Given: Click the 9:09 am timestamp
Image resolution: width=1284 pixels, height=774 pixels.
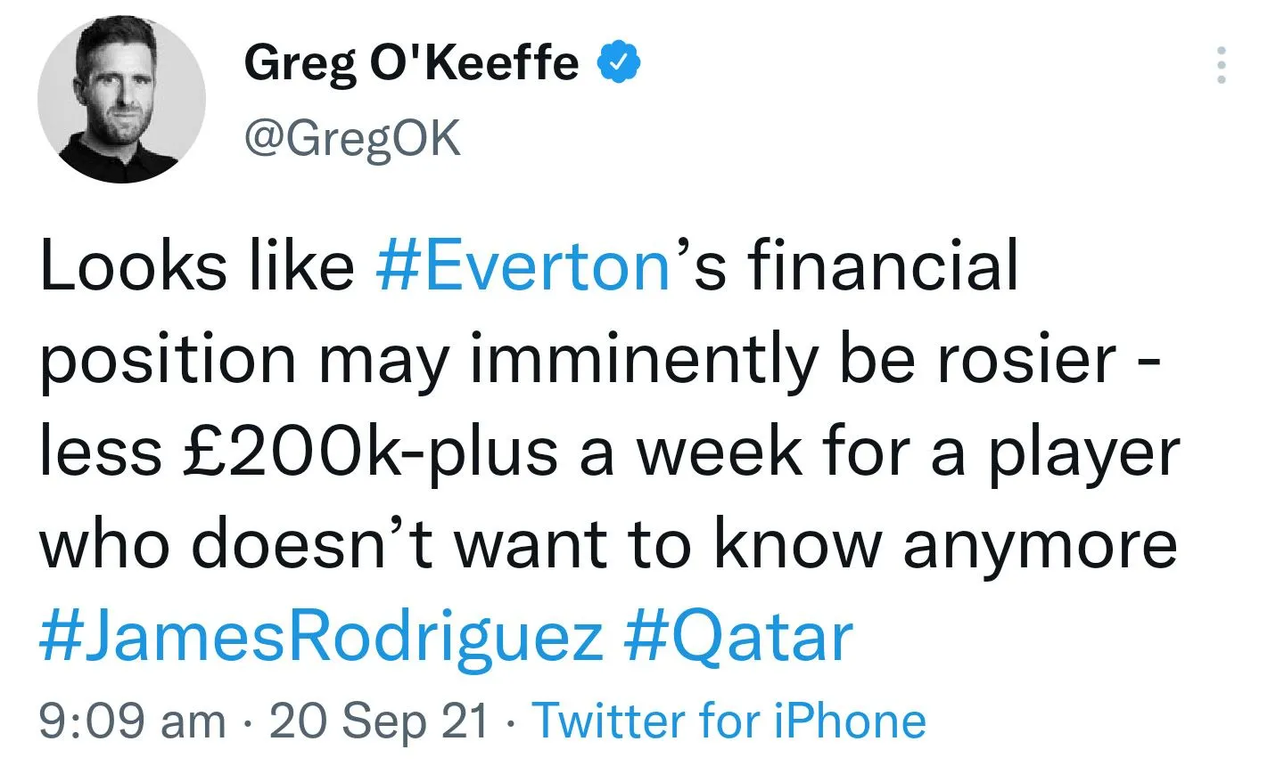Looking at the screenshot, I should (x=132, y=720).
